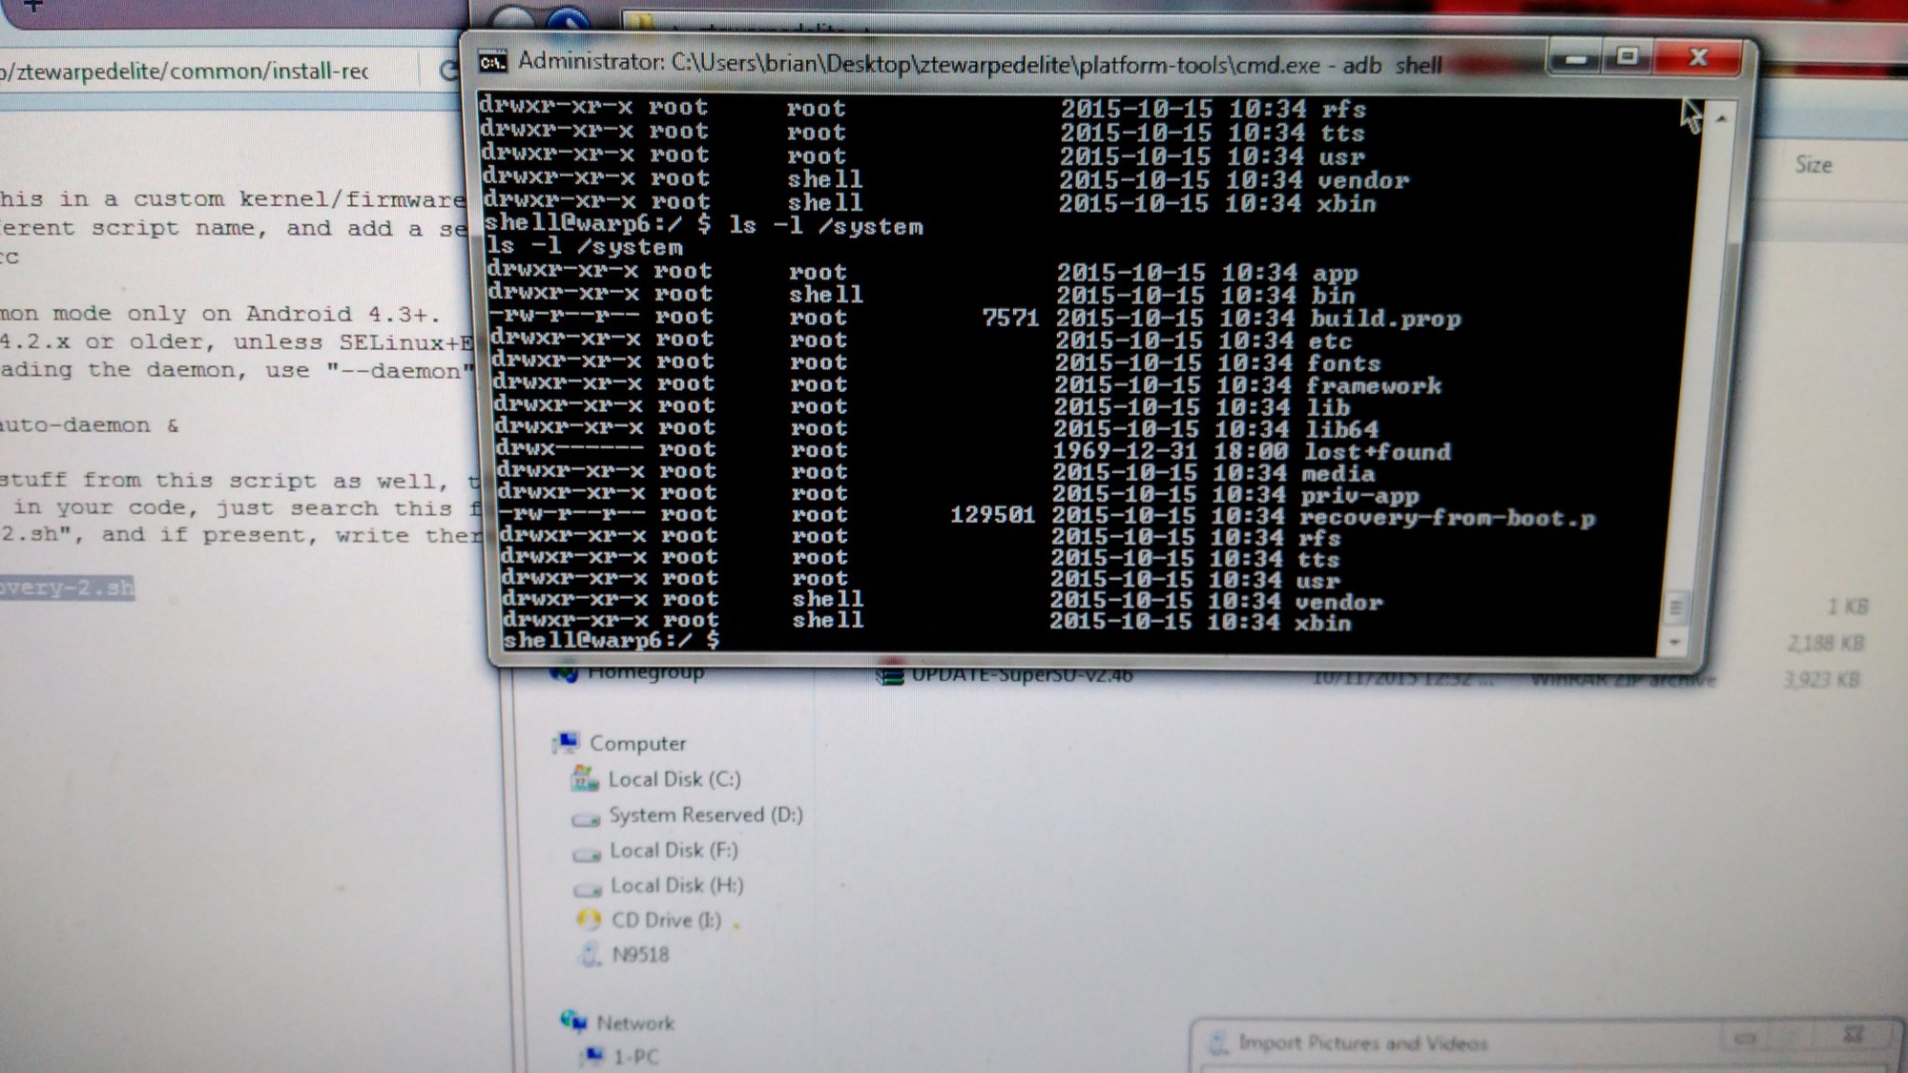Expand the Network node in the sidebar
Viewport: 1908px width, 1073px height.
click(634, 1023)
